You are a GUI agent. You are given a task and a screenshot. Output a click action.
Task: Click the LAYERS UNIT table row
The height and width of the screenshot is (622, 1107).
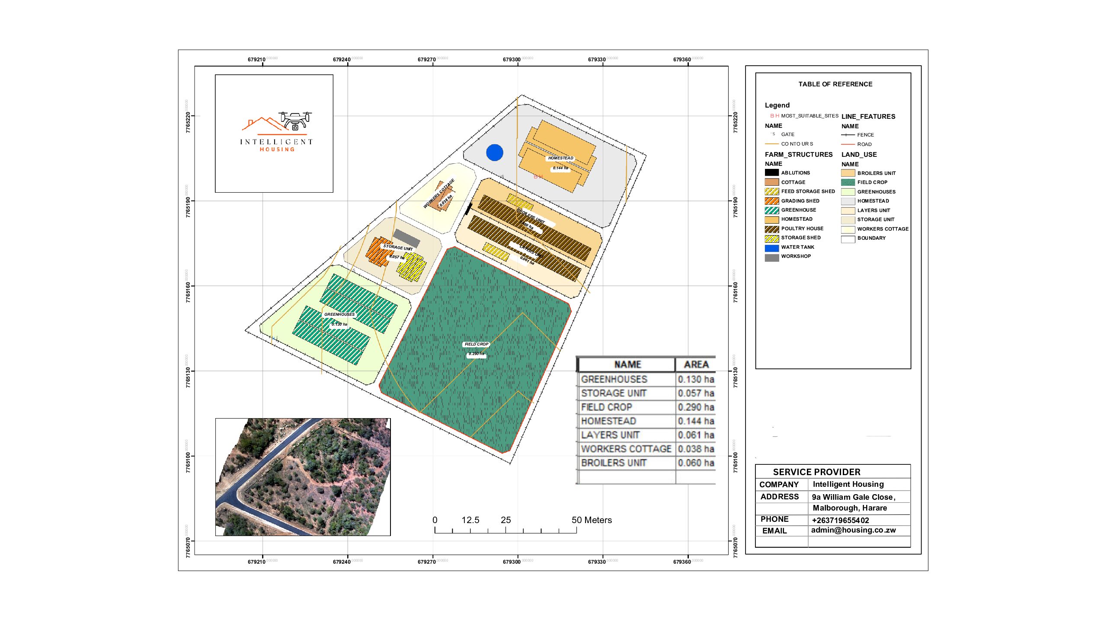(646, 435)
